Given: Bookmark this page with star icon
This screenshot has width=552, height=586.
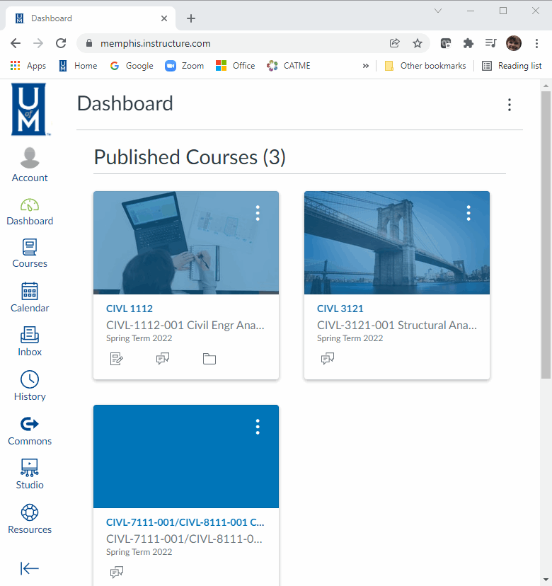Looking at the screenshot, I should coord(418,43).
